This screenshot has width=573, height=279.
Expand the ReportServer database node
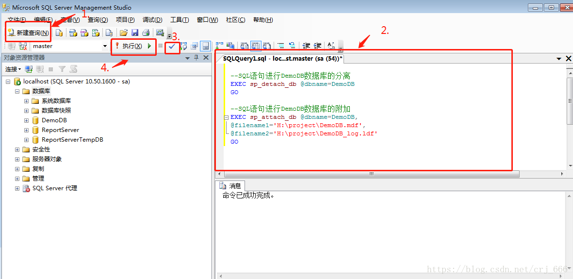click(x=26, y=130)
